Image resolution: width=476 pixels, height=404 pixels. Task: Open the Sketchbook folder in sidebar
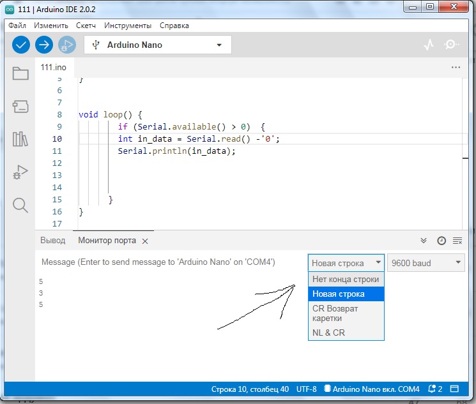[20, 73]
